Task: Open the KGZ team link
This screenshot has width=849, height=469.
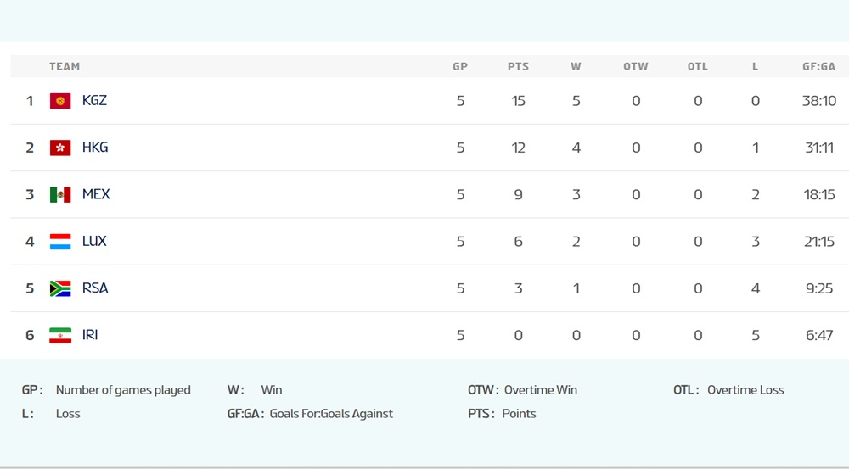Action: (x=94, y=100)
